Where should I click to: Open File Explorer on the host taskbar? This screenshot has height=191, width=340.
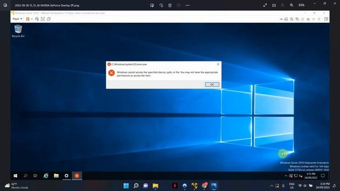tap(156, 186)
